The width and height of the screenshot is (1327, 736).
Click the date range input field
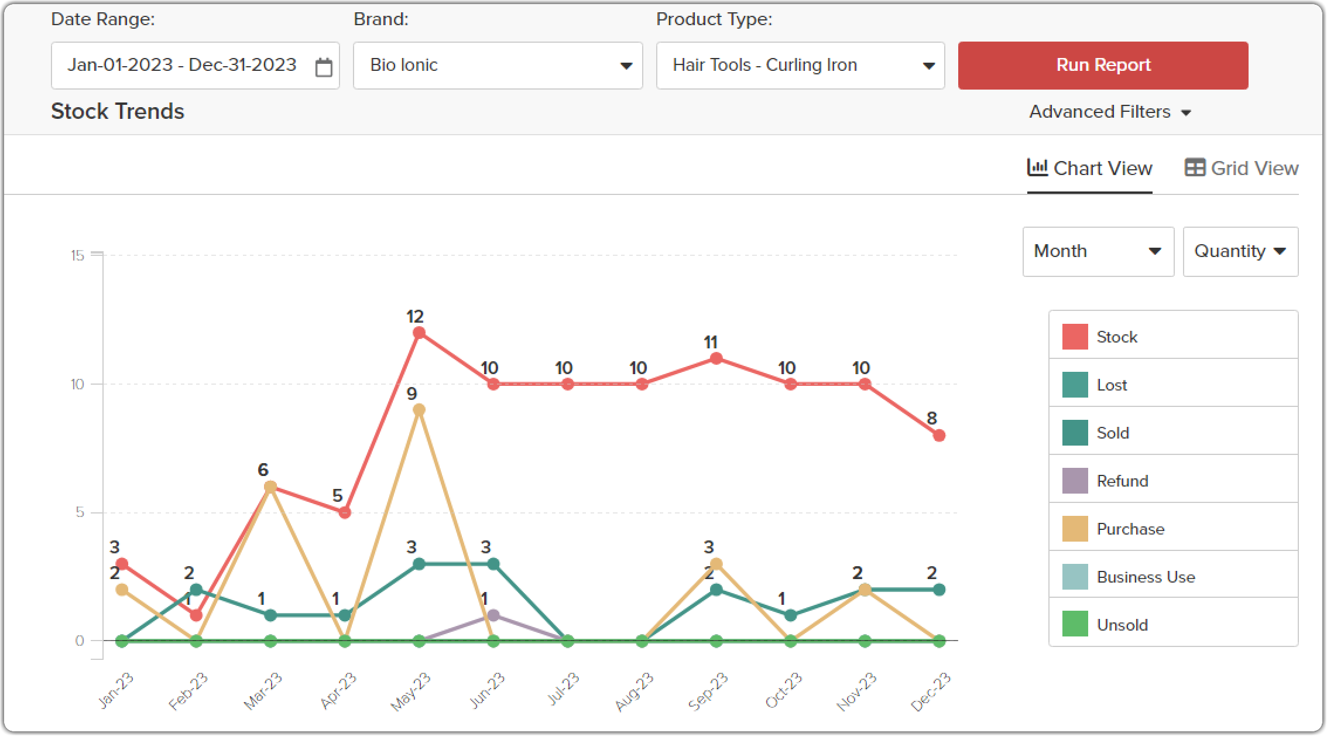tap(196, 65)
